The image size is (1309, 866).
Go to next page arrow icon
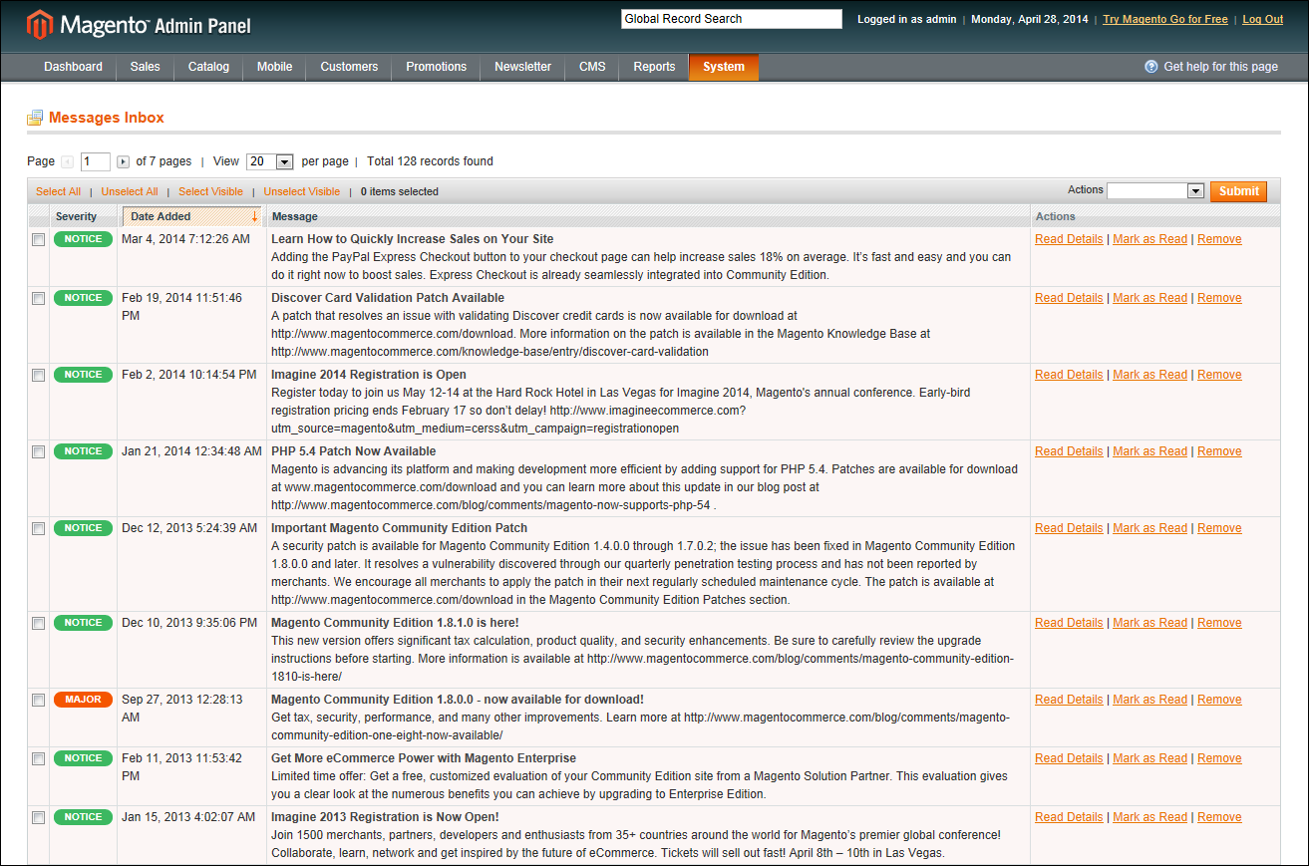(124, 161)
